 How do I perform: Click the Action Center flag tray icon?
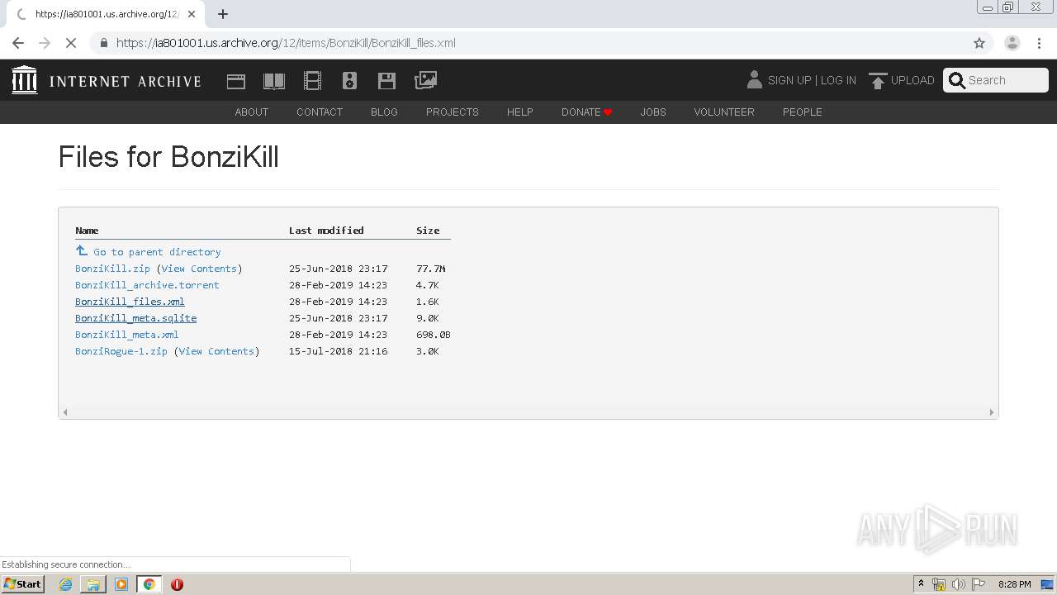978,584
